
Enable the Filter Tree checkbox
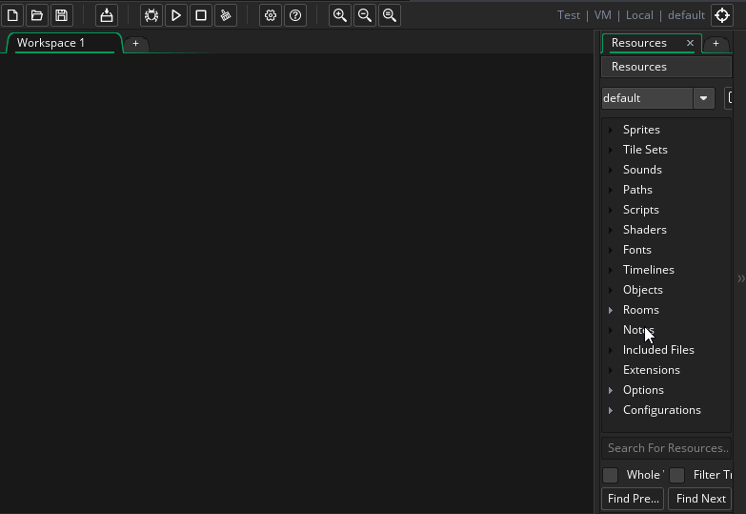(676, 475)
